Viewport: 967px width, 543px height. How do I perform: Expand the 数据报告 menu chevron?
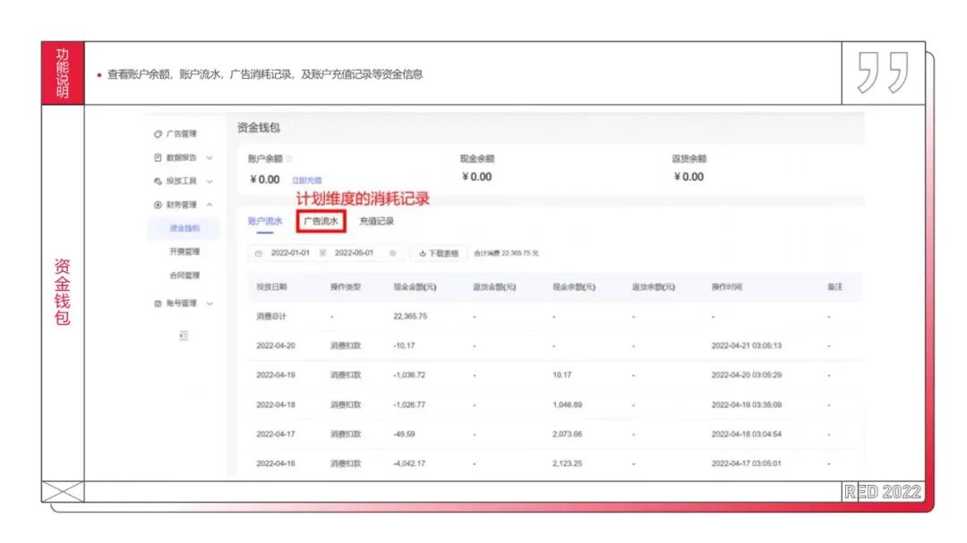[x=210, y=157]
